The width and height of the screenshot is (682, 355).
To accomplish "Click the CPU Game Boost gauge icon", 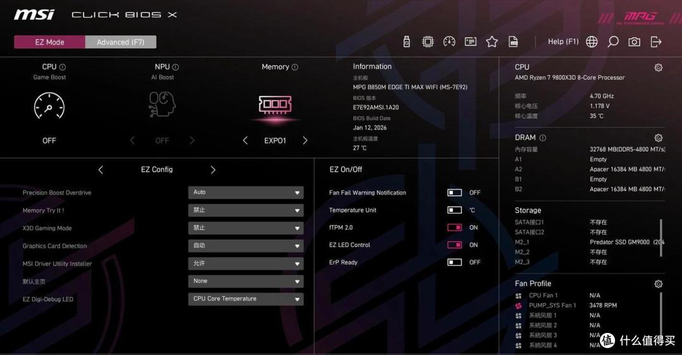I will (x=49, y=105).
